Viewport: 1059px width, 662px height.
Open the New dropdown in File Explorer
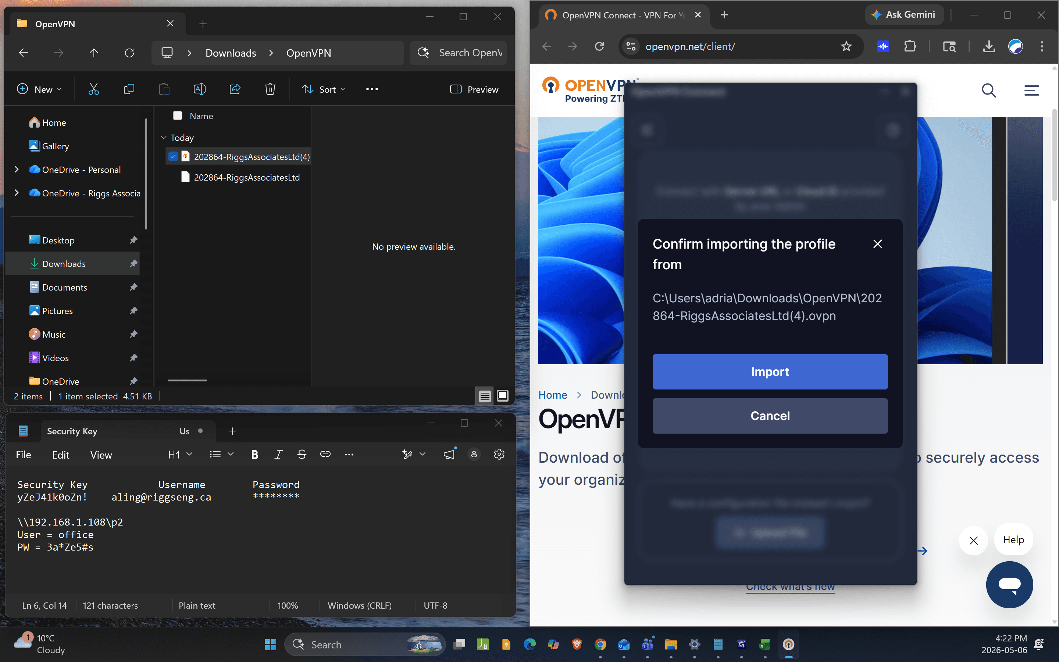[39, 89]
